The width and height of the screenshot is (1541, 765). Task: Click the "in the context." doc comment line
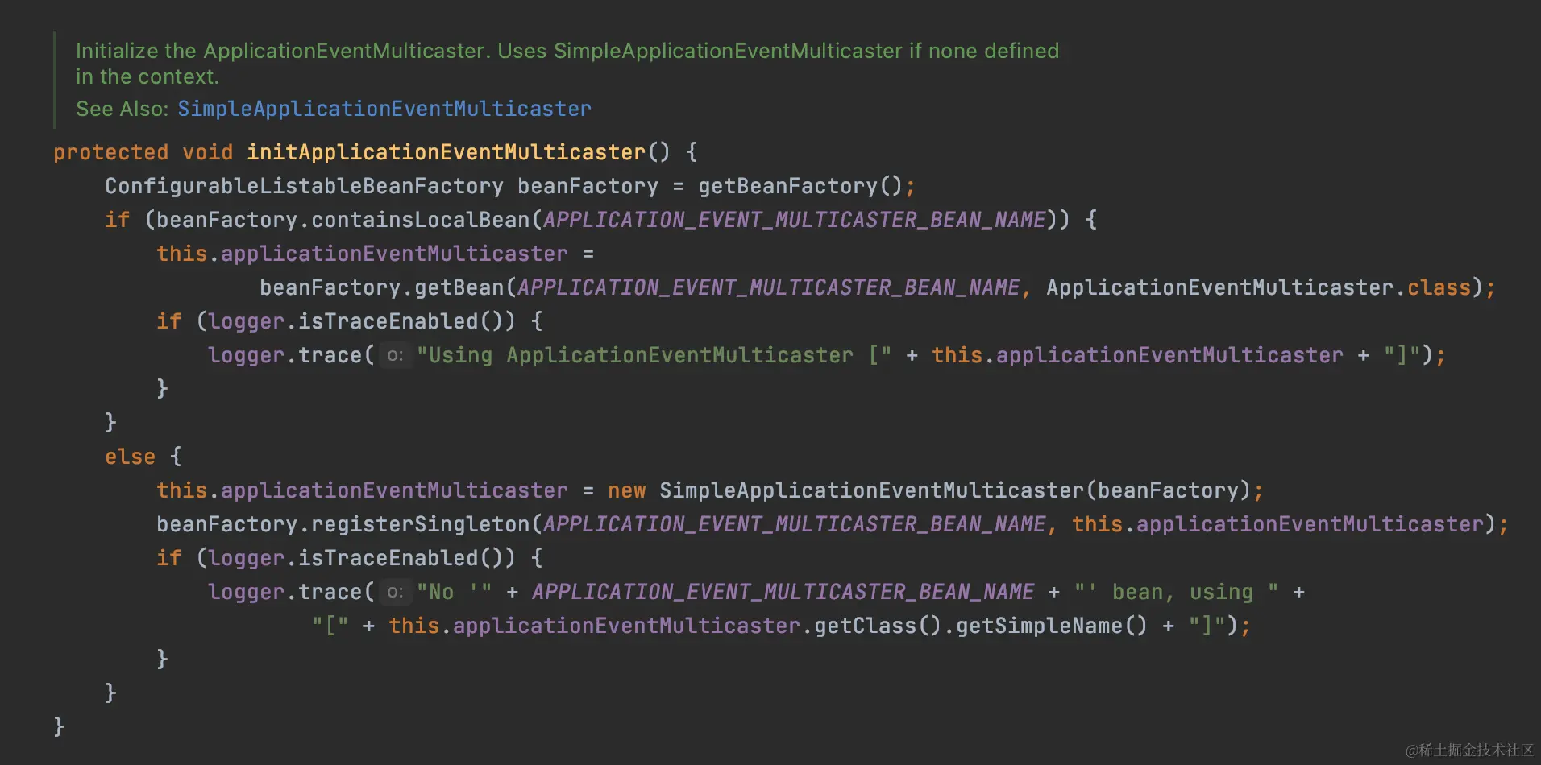pyautogui.click(x=147, y=76)
